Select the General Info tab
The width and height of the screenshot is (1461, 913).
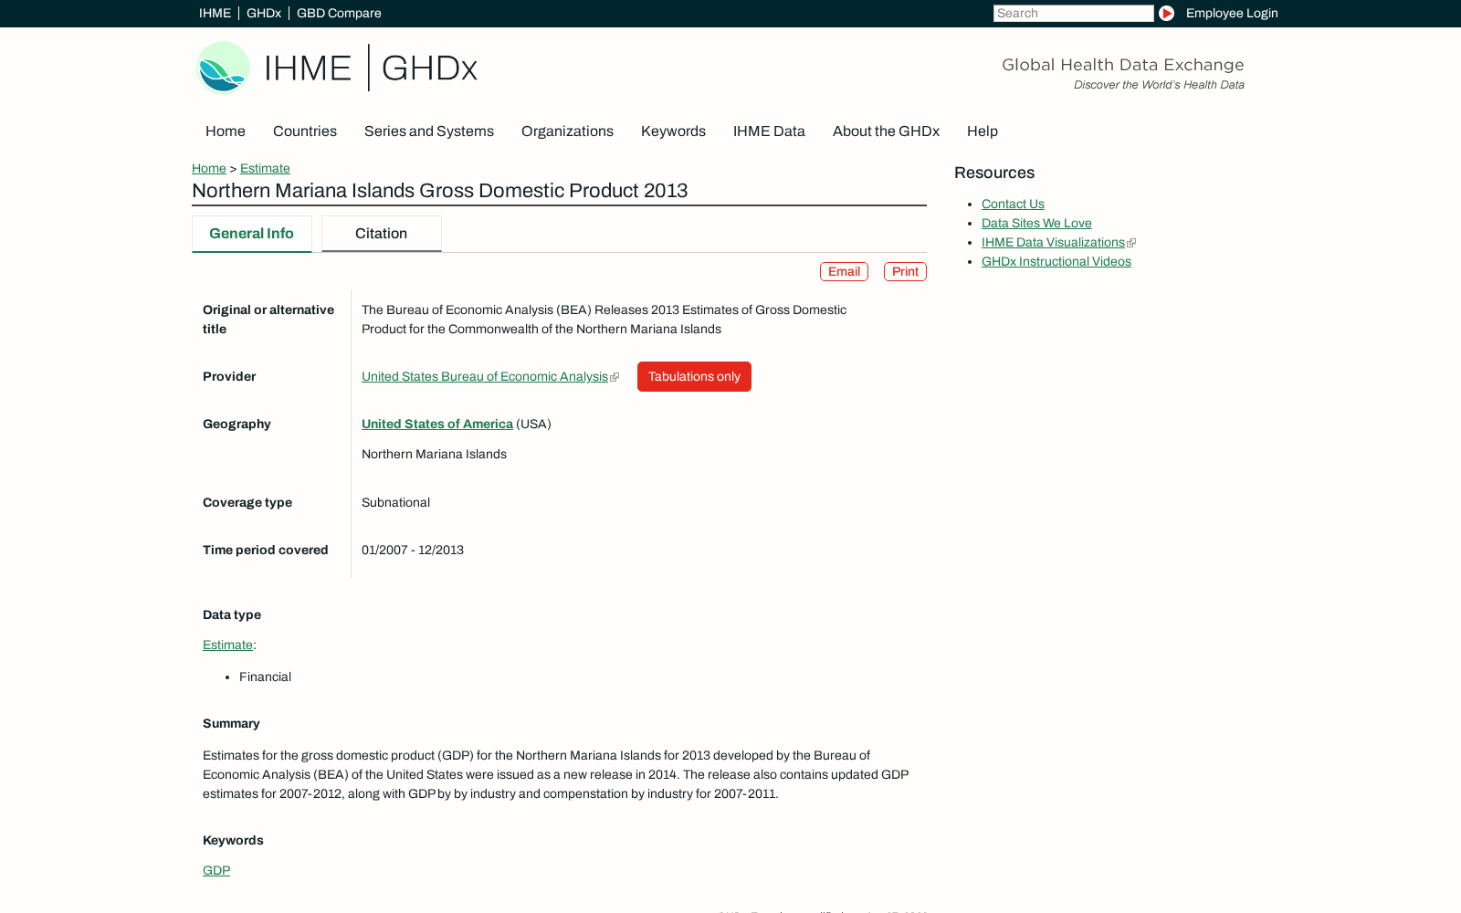coord(251,234)
